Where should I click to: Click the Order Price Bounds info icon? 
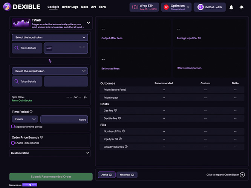pos(41,137)
